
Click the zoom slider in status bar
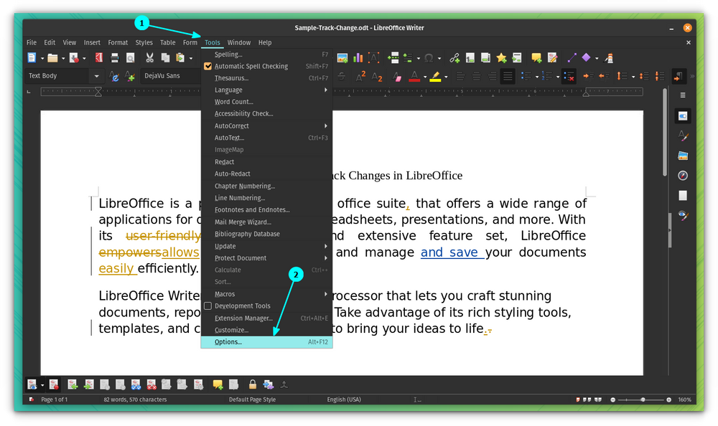[x=641, y=400]
